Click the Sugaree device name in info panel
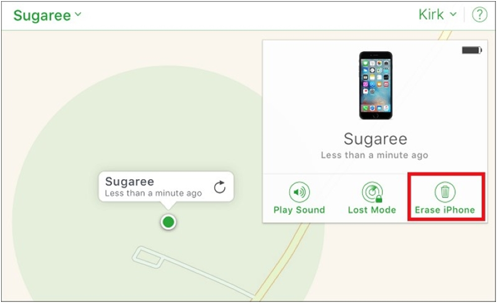The width and height of the screenshot is (497, 303). point(375,139)
